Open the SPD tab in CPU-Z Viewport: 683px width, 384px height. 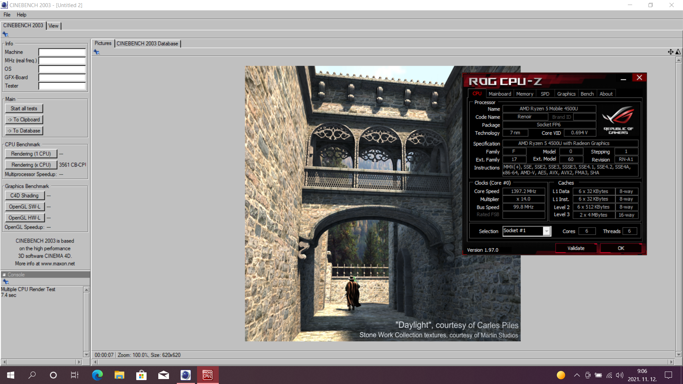pos(545,94)
